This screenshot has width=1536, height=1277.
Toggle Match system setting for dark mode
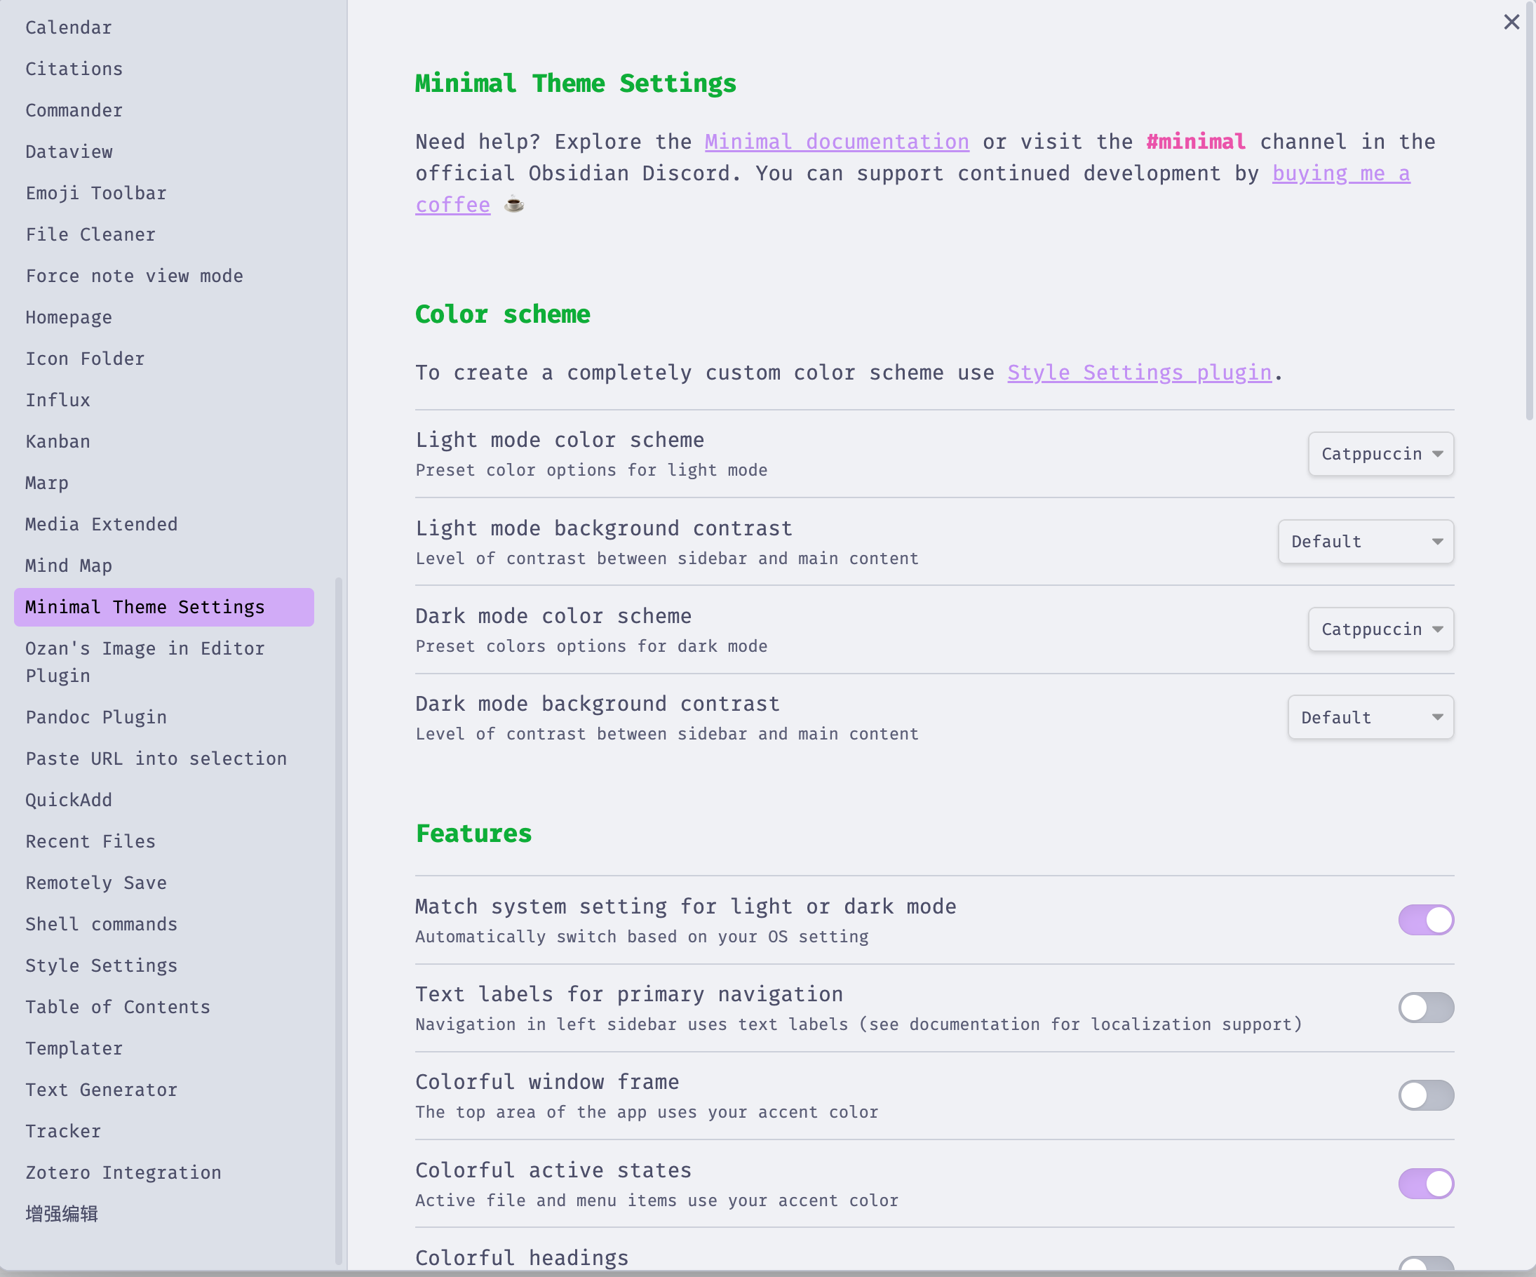pyautogui.click(x=1424, y=918)
